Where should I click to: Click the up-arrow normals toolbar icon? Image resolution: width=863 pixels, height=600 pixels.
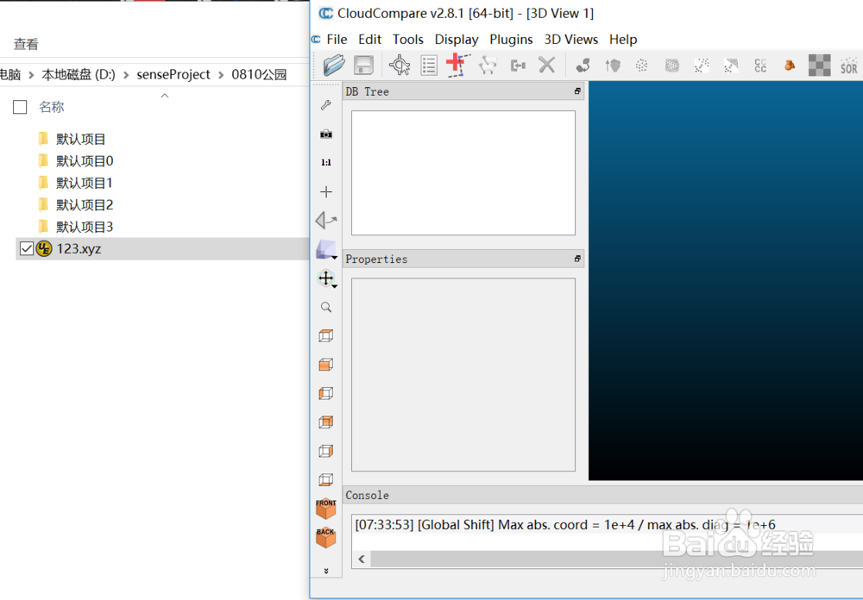point(612,66)
